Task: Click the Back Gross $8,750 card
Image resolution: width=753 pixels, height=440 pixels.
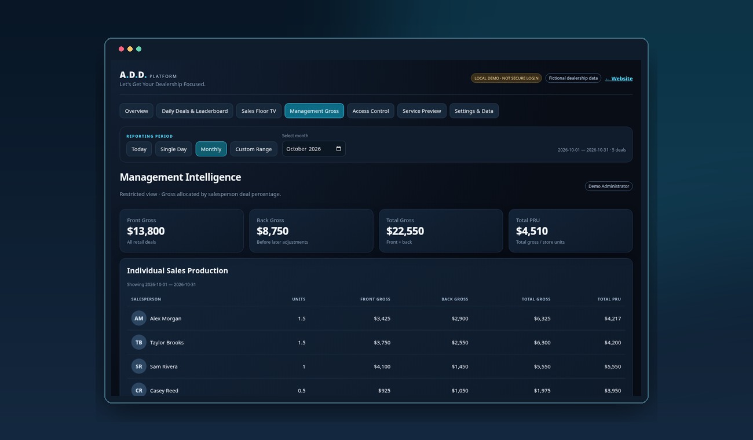Action: (311, 230)
